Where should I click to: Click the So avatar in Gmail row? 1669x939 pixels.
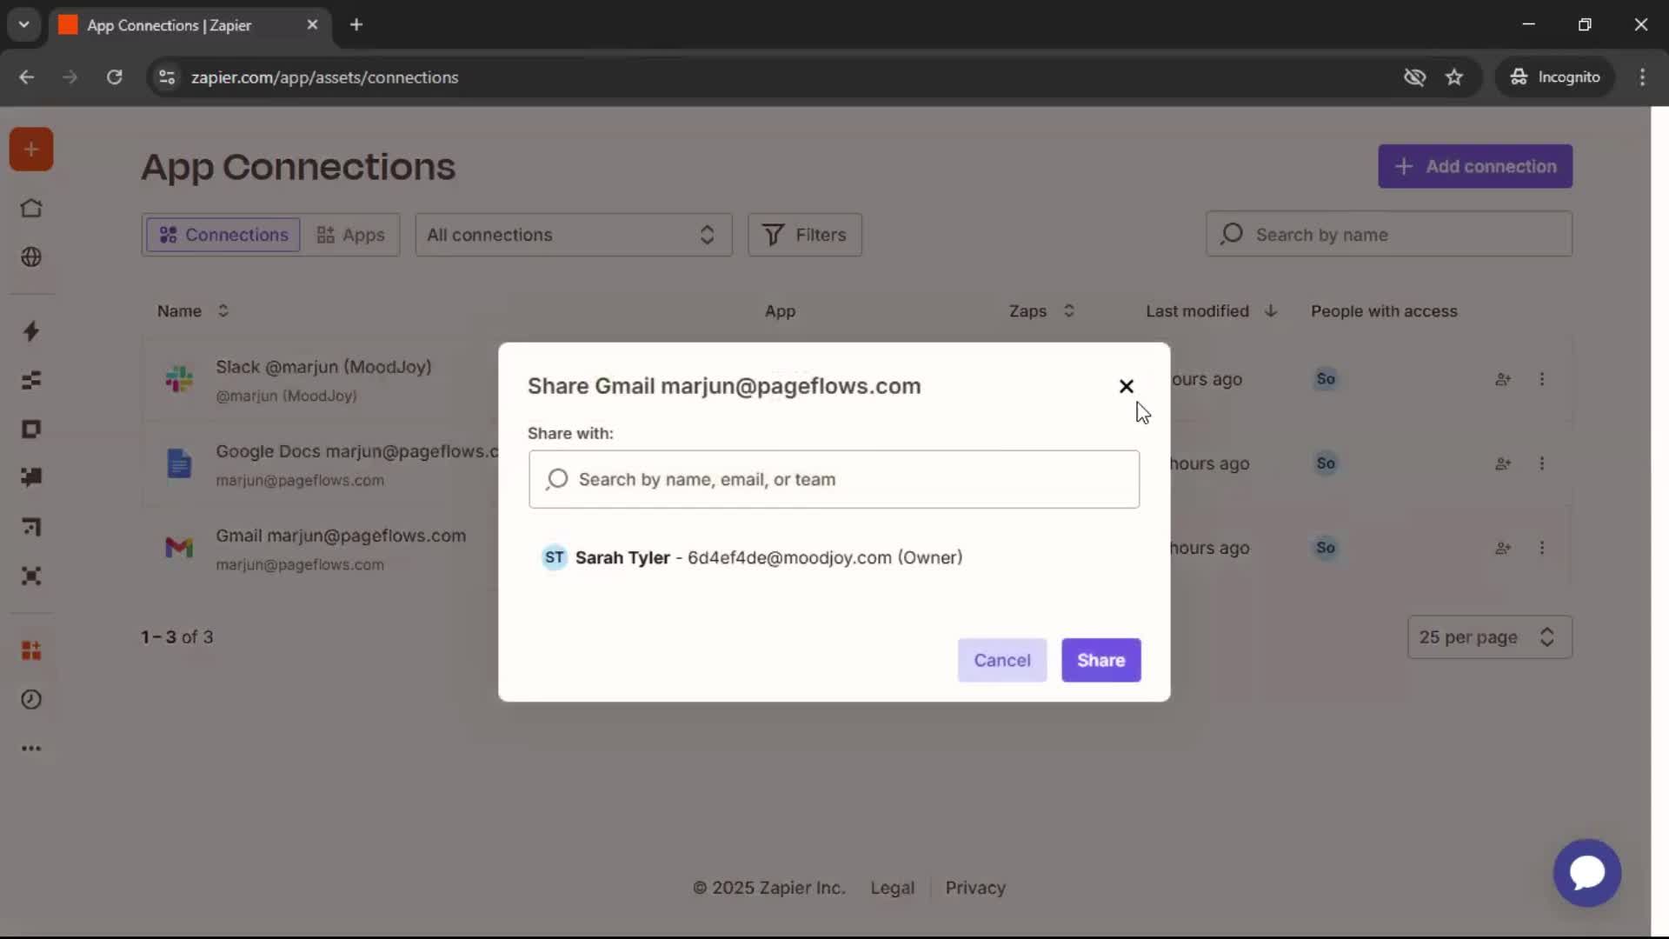click(1326, 548)
